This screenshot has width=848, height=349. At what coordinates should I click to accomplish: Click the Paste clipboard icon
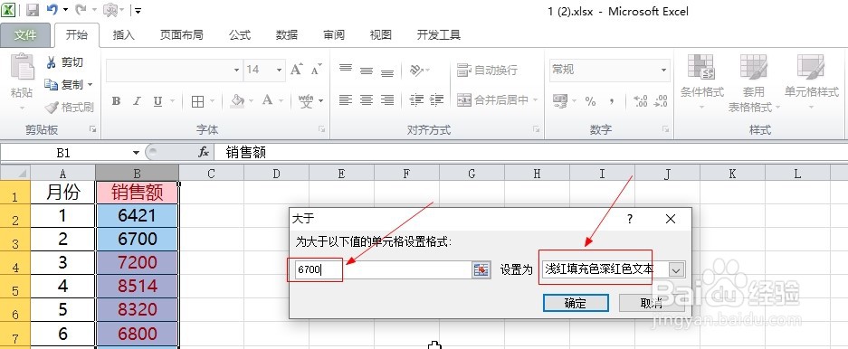pos(22,67)
